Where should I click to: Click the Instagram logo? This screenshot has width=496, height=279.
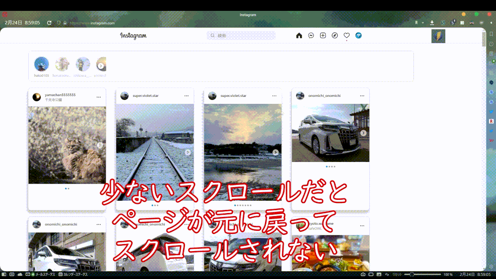coord(133,36)
